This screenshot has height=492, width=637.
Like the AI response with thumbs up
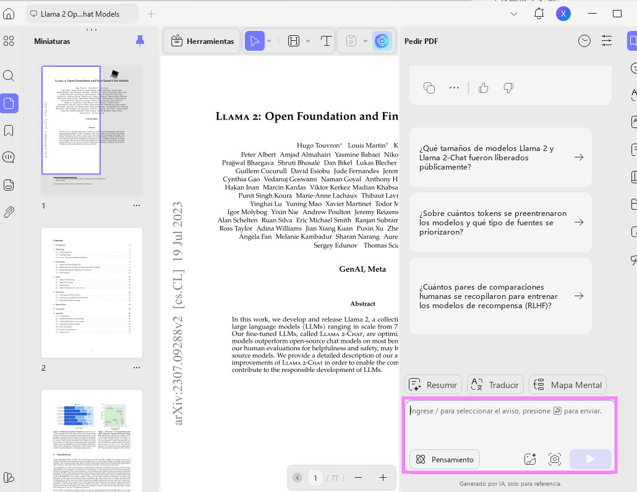coord(484,88)
